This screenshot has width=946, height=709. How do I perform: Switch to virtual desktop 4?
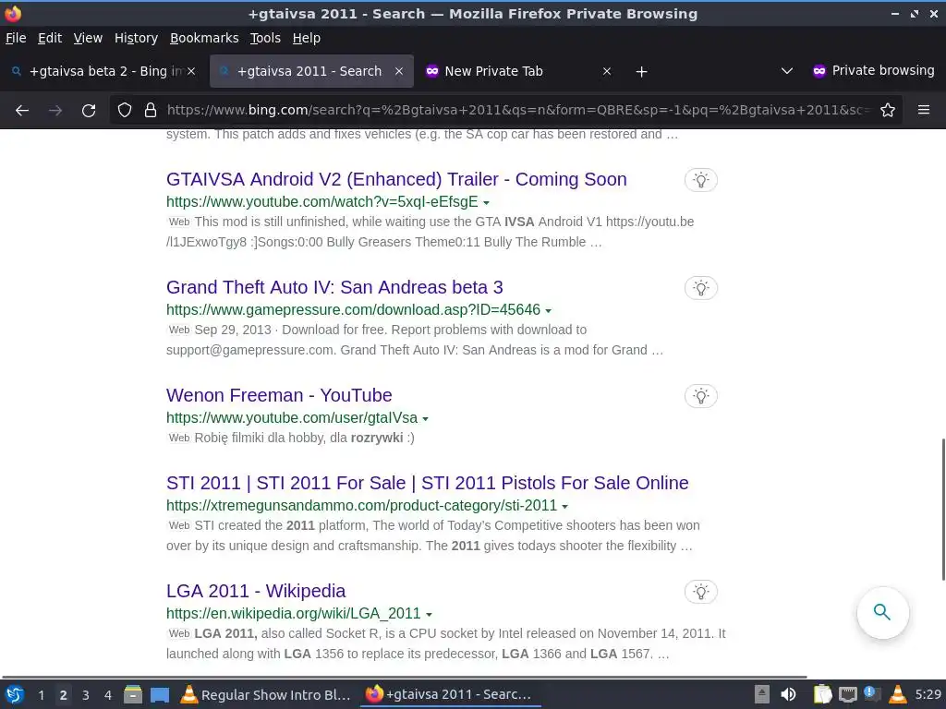click(x=108, y=695)
